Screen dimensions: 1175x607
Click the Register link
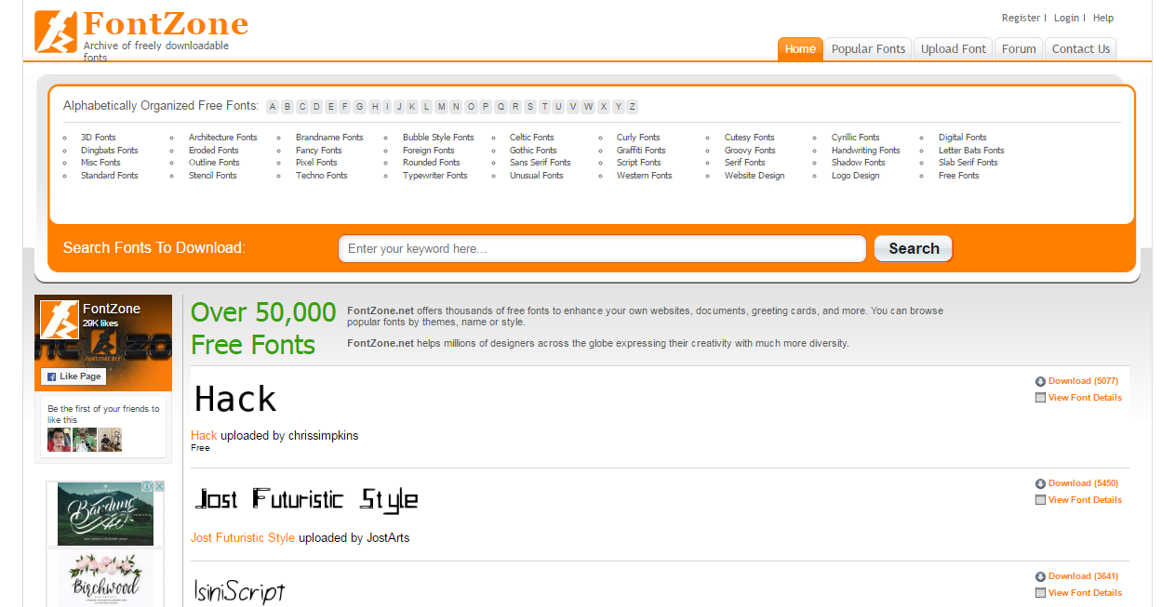point(1021,18)
